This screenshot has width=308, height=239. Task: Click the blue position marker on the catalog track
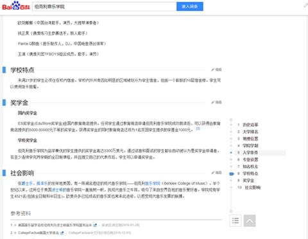[x=232, y=174]
